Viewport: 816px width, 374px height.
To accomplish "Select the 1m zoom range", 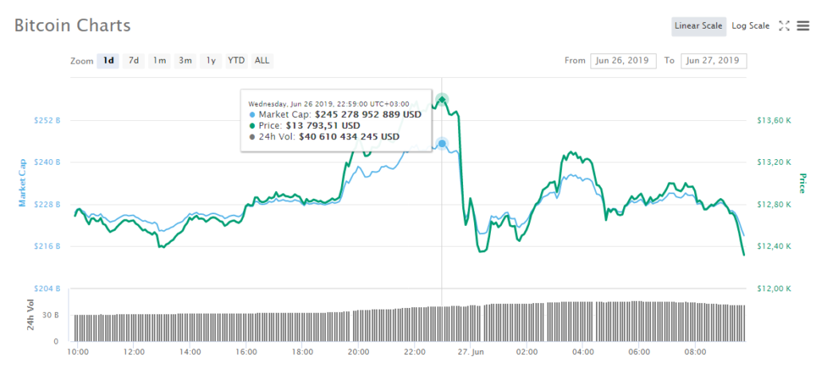I will 159,60.
